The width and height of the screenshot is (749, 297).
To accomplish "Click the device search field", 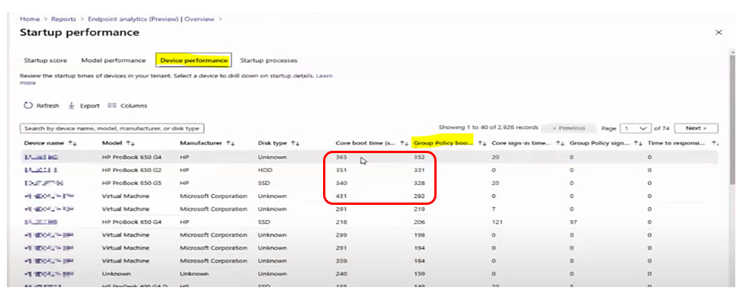I will (112, 129).
